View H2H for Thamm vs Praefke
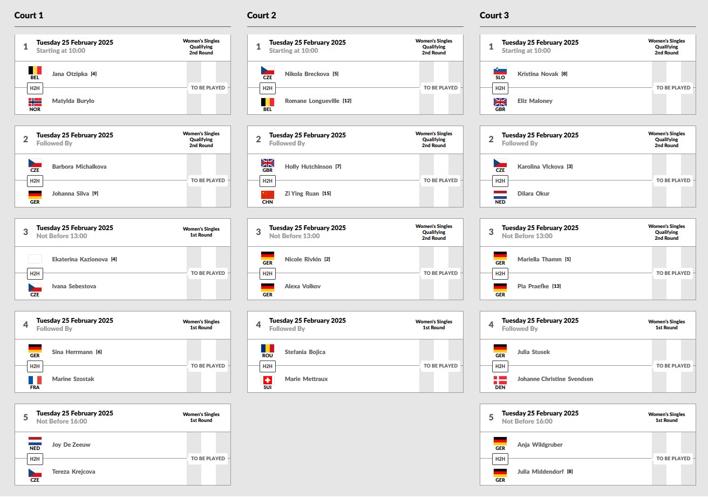The image size is (708, 499). tap(500, 273)
